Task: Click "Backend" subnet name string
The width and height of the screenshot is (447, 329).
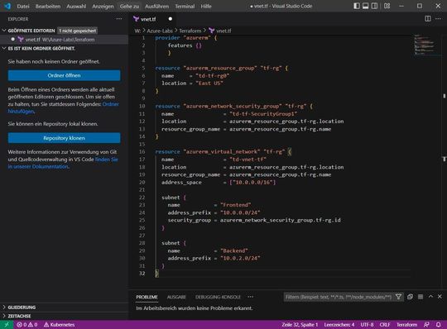Action: coord(234,250)
